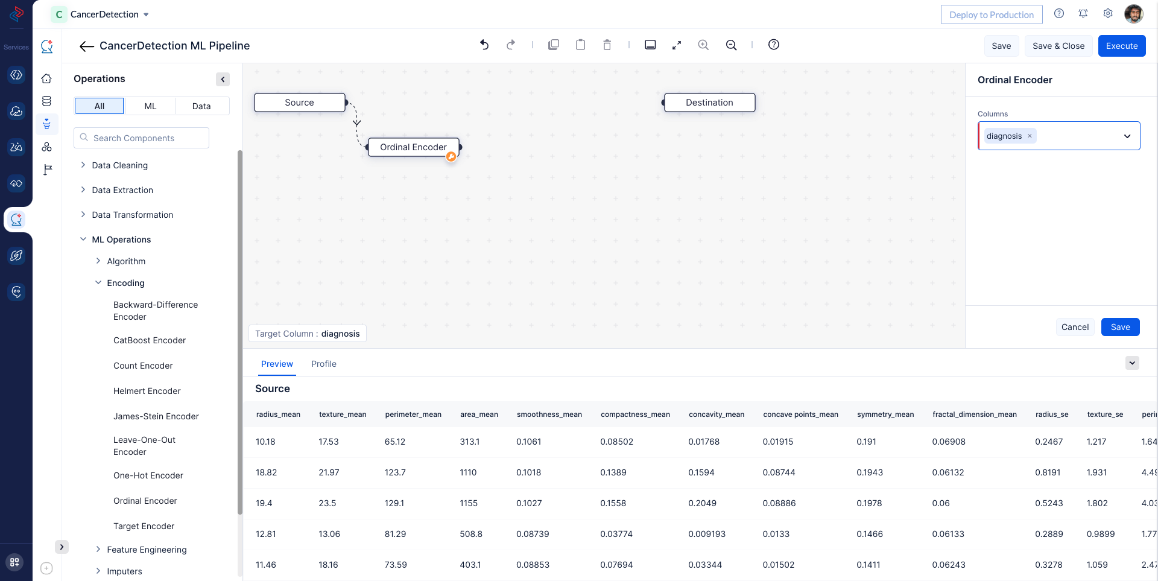Open the Columns dropdown in Ordinal Encoder
The width and height of the screenshot is (1158, 581).
click(1127, 136)
